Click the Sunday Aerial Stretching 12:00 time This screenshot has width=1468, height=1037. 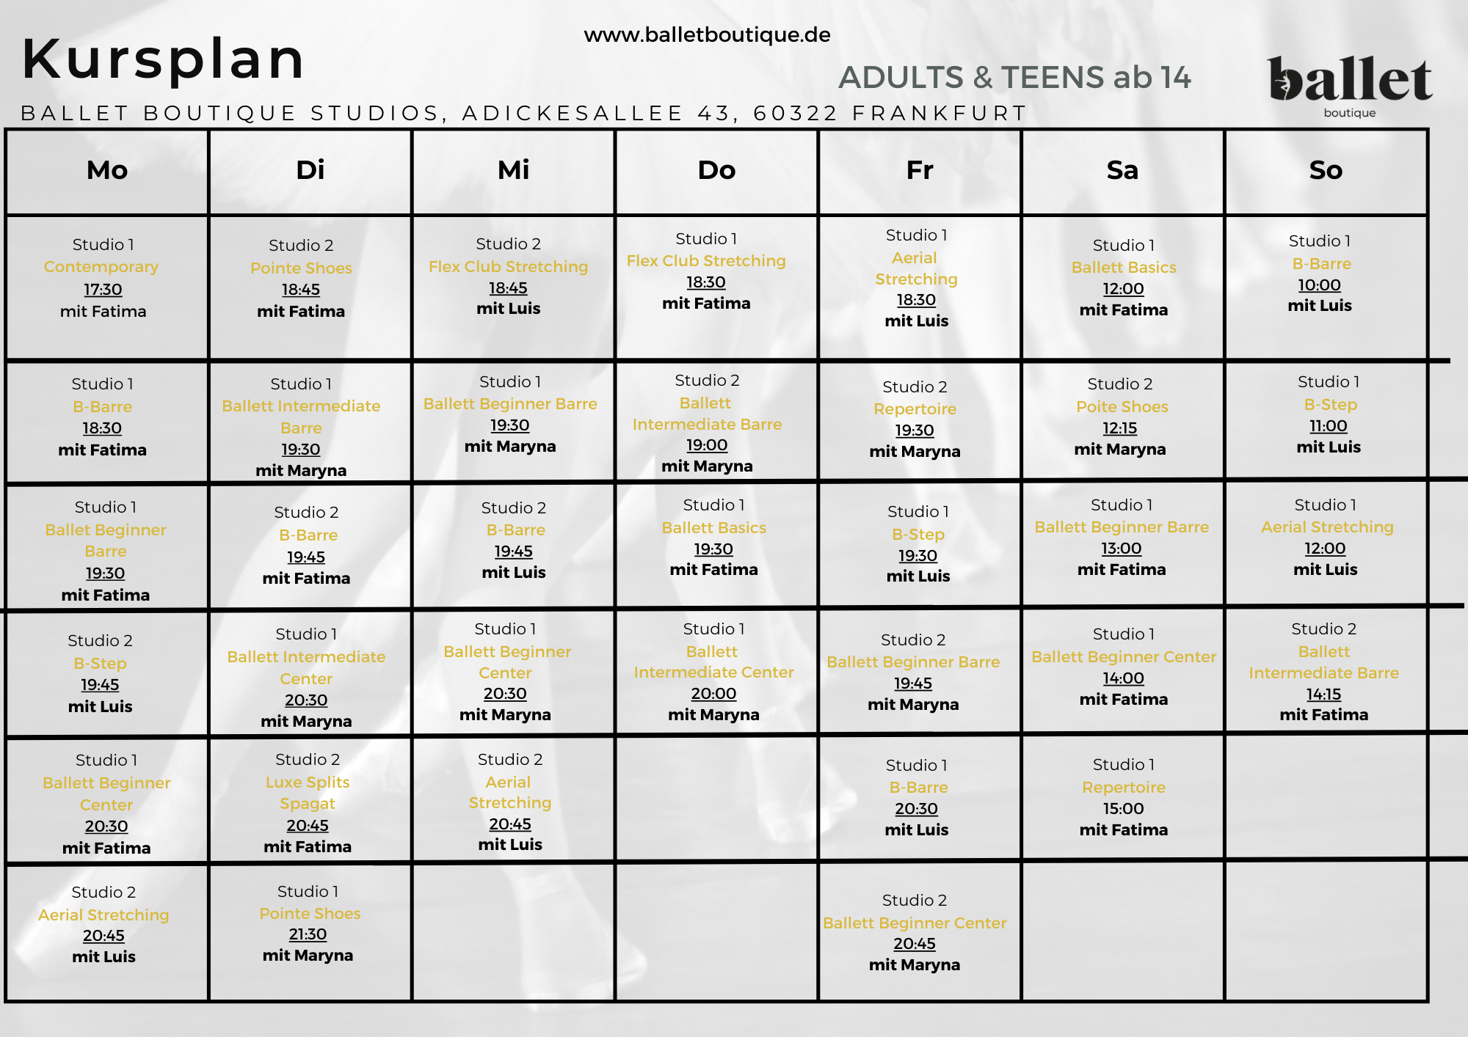[x=1325, y=548]
